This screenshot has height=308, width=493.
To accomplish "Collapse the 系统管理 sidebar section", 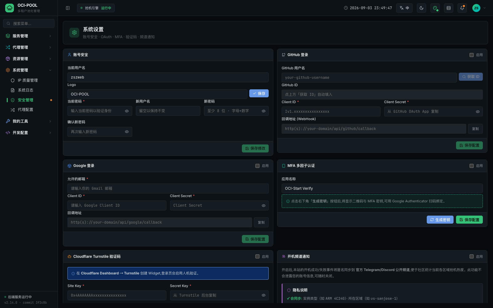I will [29, 70].
